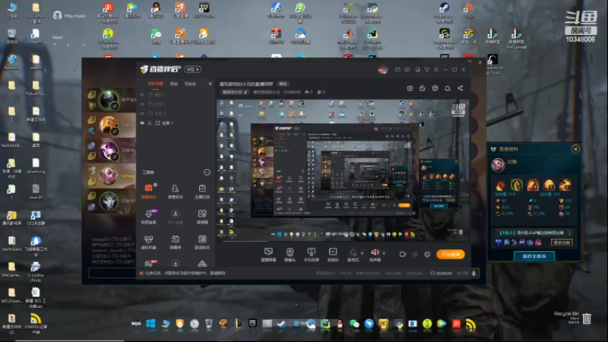Click the share icon in the stream header
Image resolution: width=608 pixels, height=342 pixels.
[x=461, y=88]
